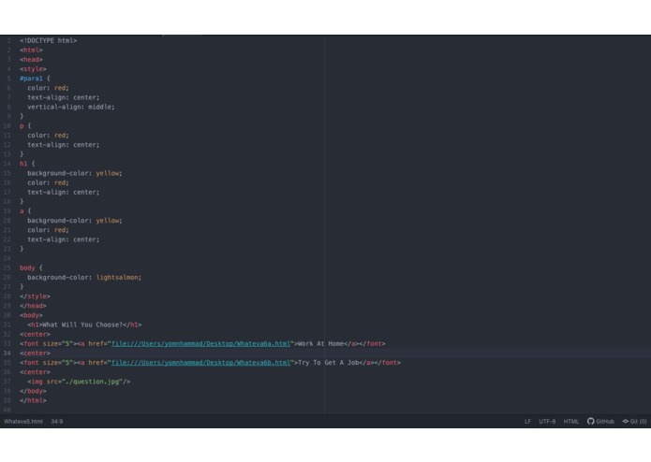Click the vertical-align: middle; line
The width and height of the screenshot is (651, 462).
pos(71,107)
